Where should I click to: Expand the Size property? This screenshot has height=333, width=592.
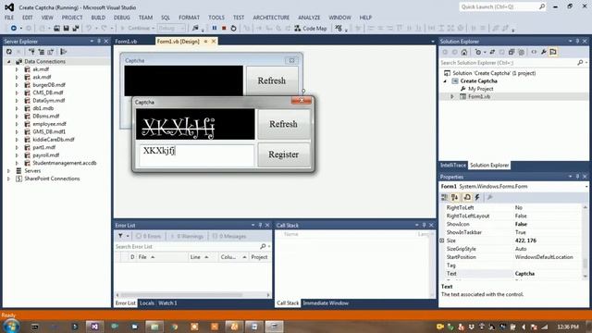[x=442, y=240]
